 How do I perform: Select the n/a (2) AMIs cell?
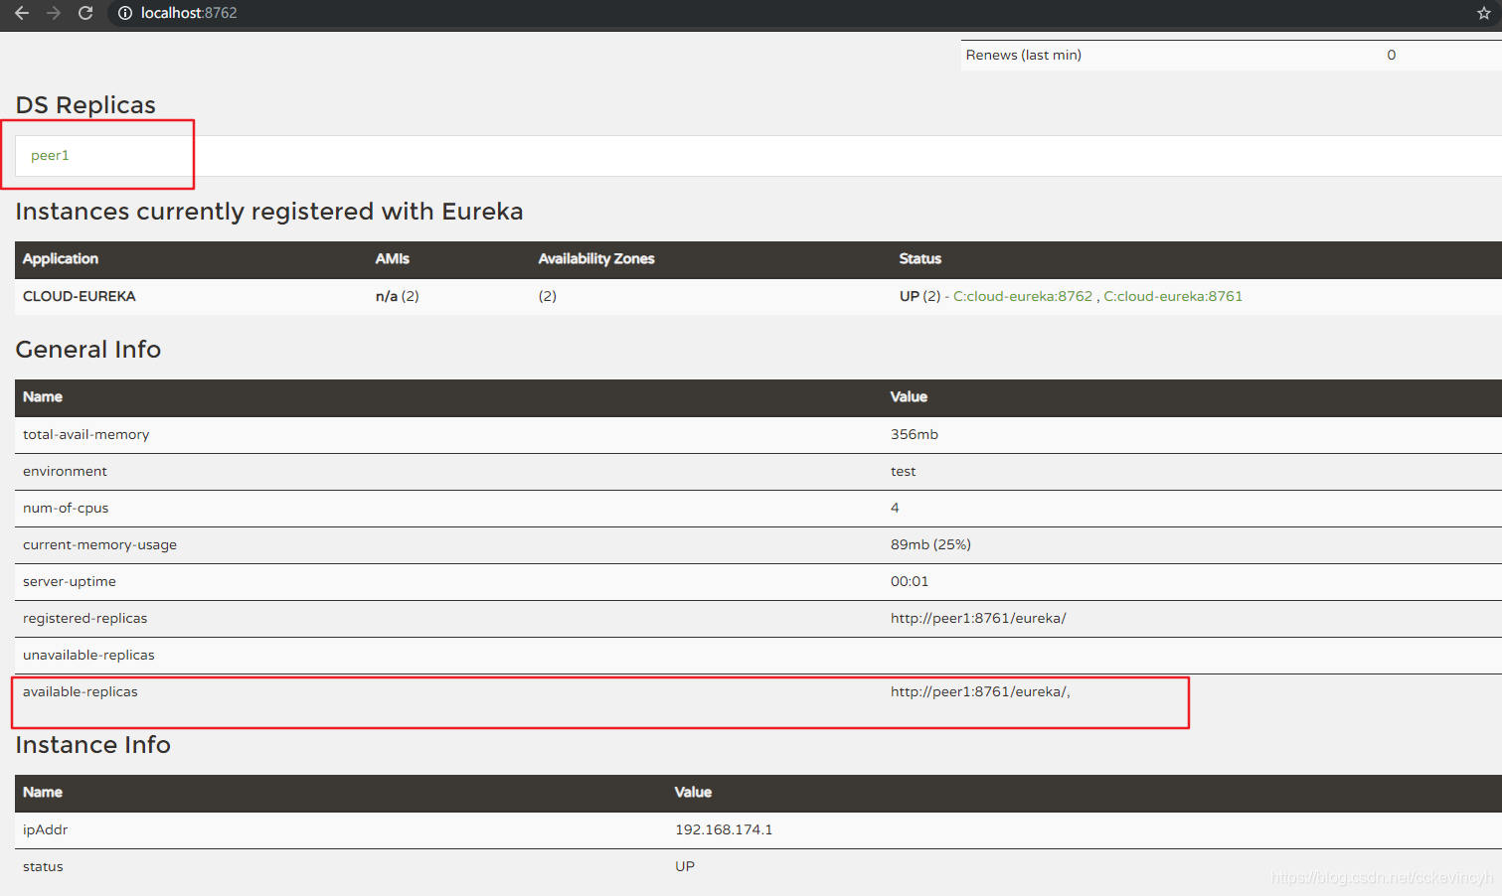[x=398, y=296]
